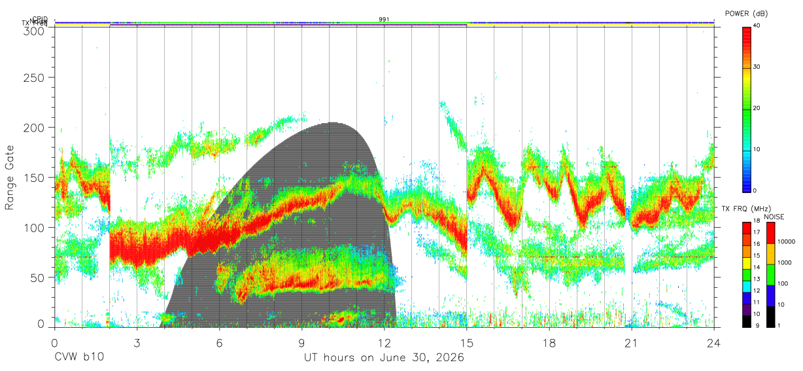Click the 11 label on the TX FRQ scale
This screenshot has width=803, height=371.
[757, 302]
